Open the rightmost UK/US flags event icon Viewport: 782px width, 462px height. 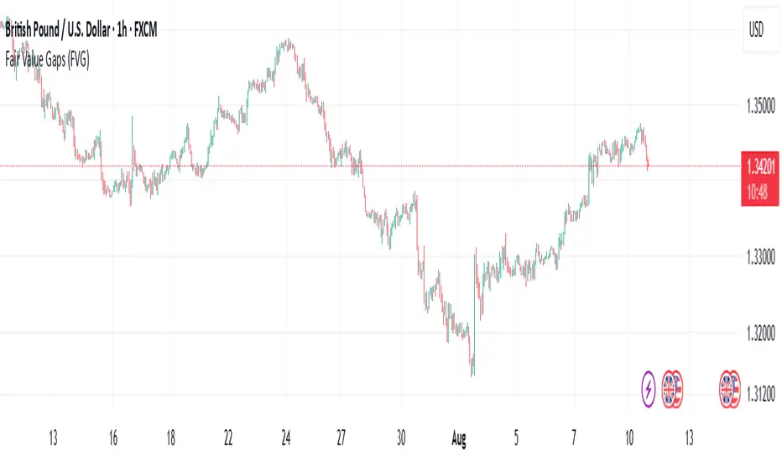click(729, 390)
